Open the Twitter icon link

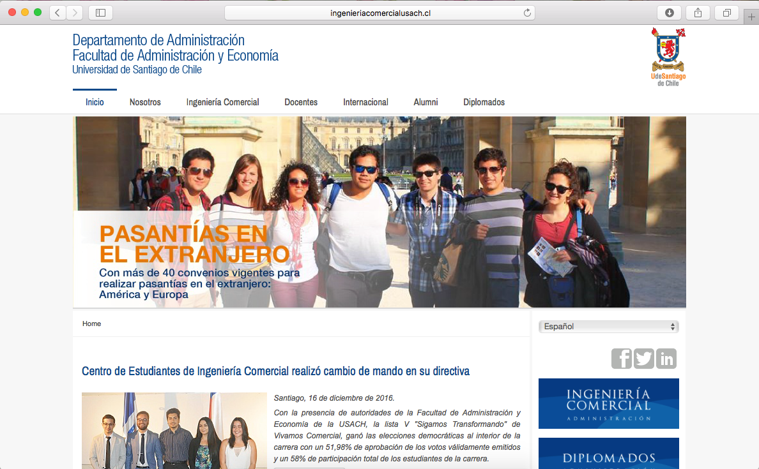pyautogui.click(x=644, y=358)
